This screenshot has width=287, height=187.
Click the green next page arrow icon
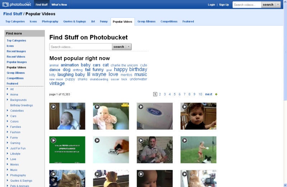coord(216,94)
